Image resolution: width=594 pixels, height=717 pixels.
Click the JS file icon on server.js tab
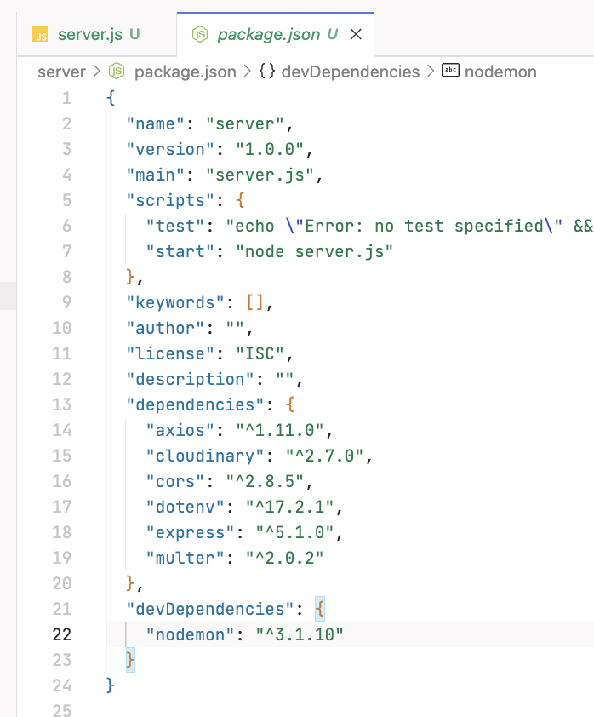40,34
